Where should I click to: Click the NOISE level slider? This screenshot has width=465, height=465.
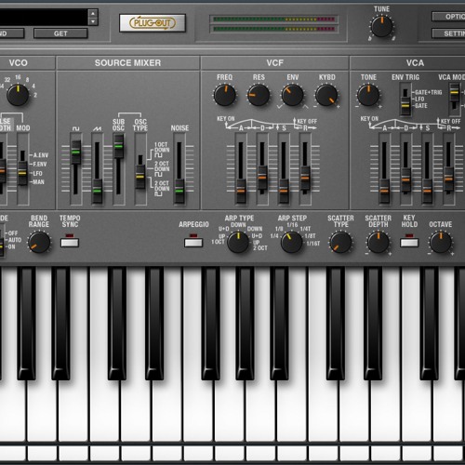(x=179, y=191)
